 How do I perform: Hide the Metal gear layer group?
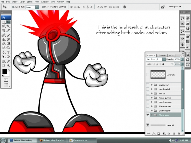point(148,115)
